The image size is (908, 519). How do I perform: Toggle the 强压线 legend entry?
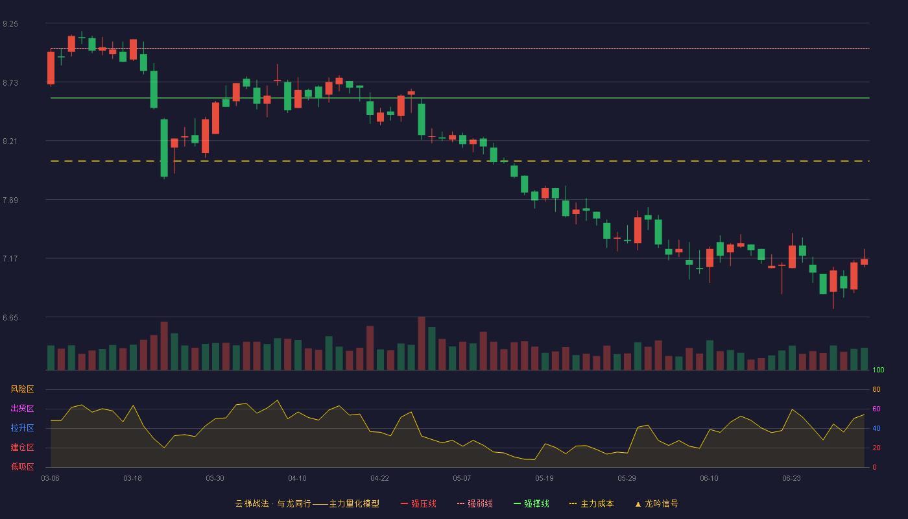[x=418, y=503]
